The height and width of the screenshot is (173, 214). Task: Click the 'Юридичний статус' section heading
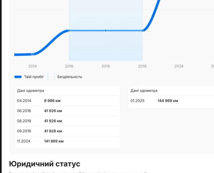tap(45, 164)
